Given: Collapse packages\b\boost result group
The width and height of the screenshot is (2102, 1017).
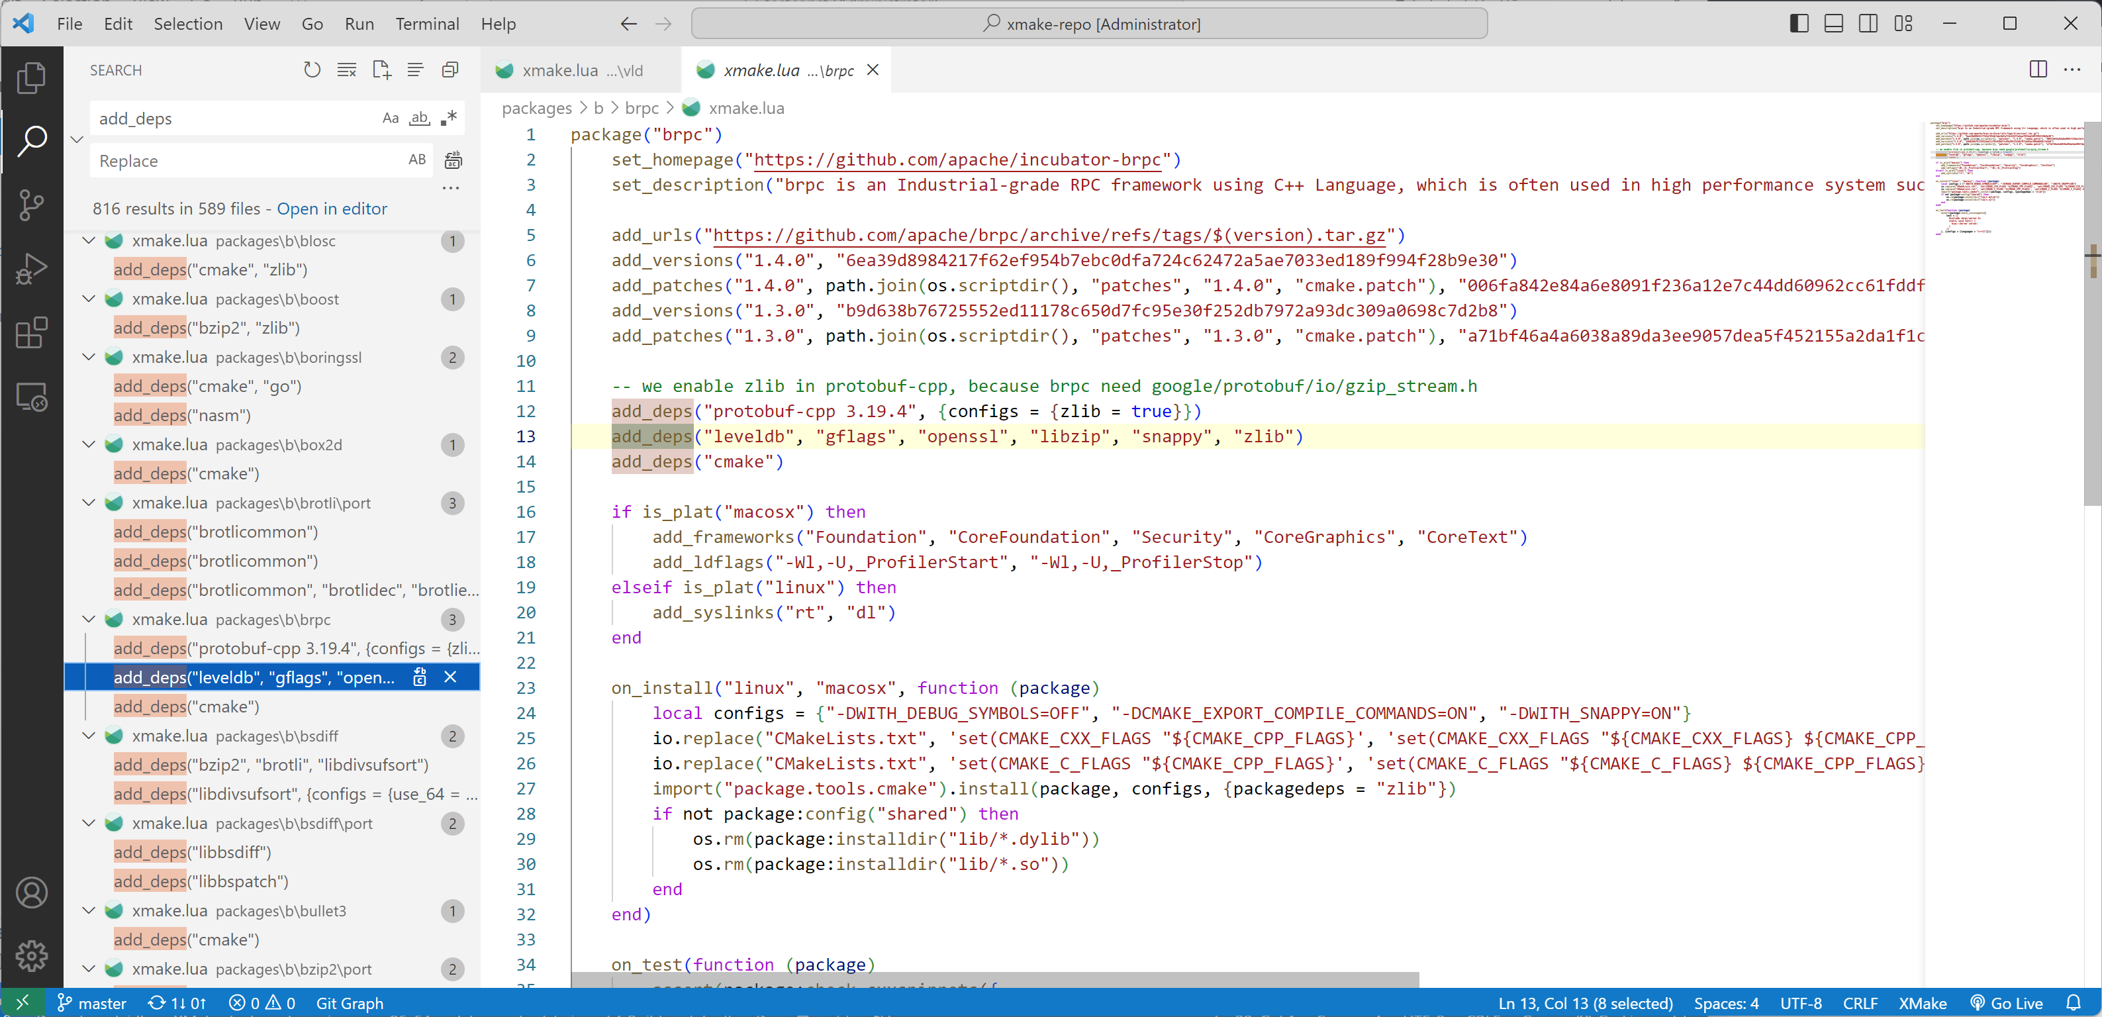Looking at the screenshot, I should [89, 299].
